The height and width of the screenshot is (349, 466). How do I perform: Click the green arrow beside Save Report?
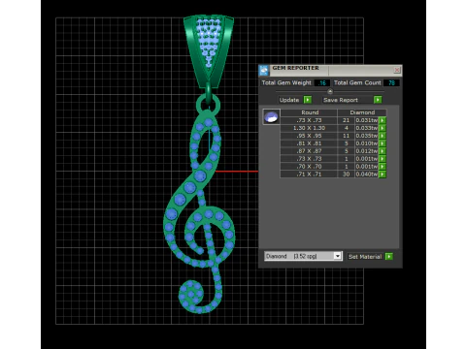click(x=378, y=100)
